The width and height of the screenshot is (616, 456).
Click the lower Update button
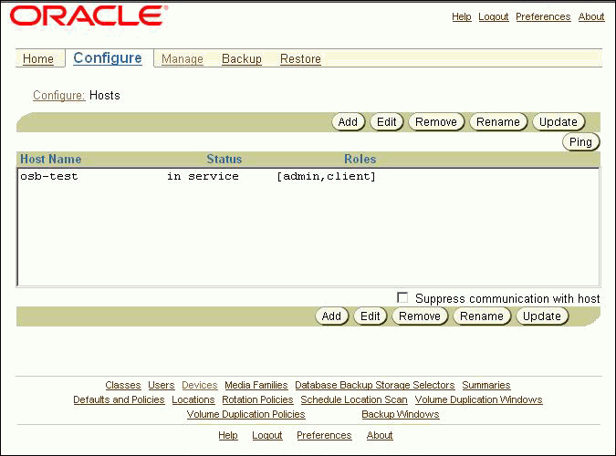point(542,316)
